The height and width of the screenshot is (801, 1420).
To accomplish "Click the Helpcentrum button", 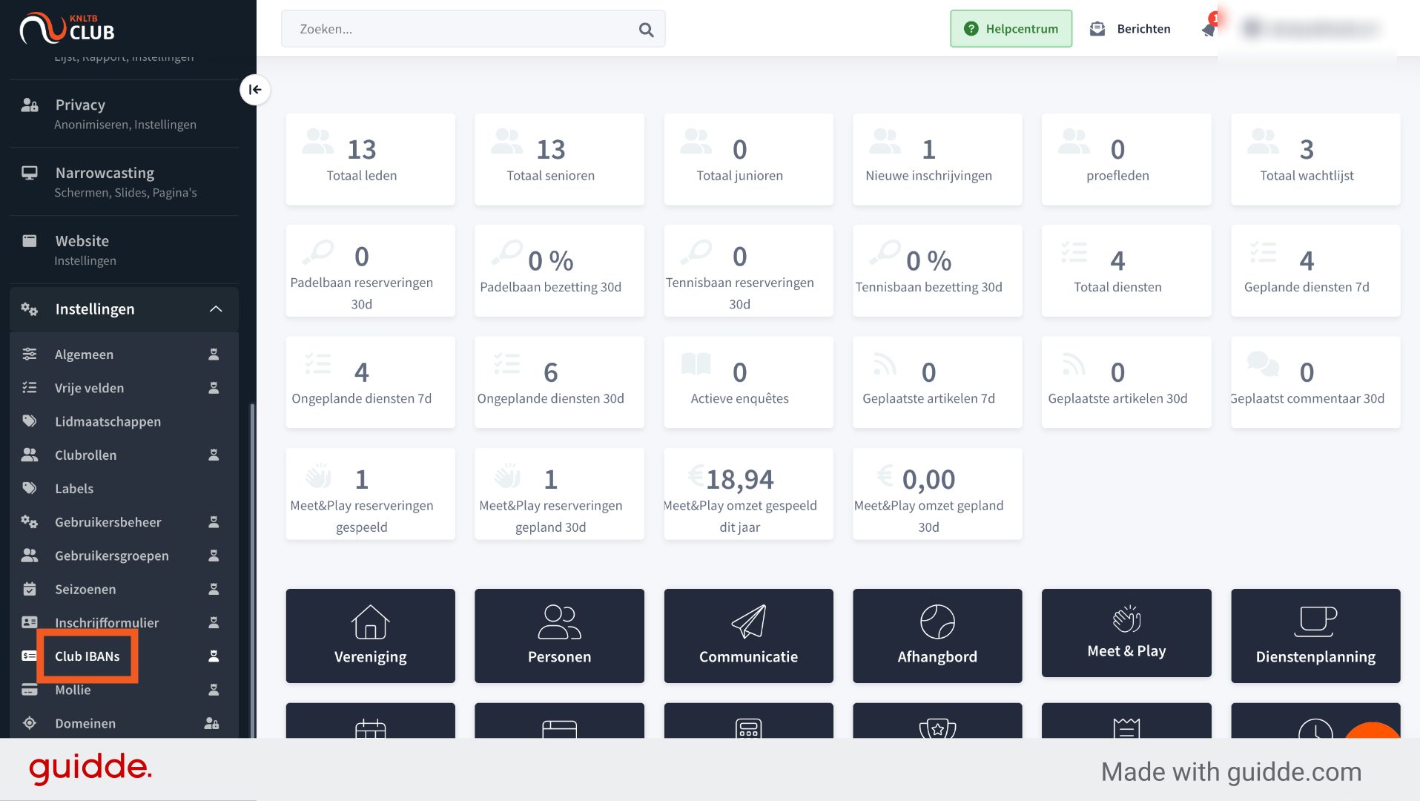I will [1011, 29].
